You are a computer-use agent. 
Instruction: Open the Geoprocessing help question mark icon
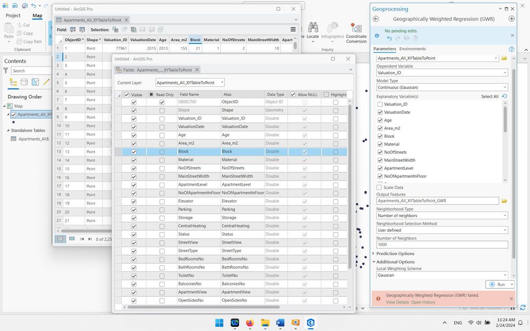pyautogui.click(x=511, y=49)
